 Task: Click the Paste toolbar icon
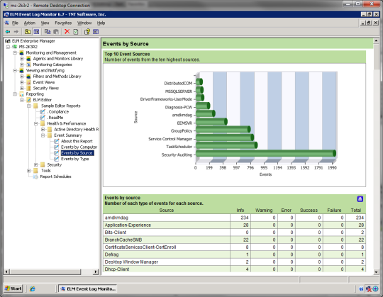point(56,32)
